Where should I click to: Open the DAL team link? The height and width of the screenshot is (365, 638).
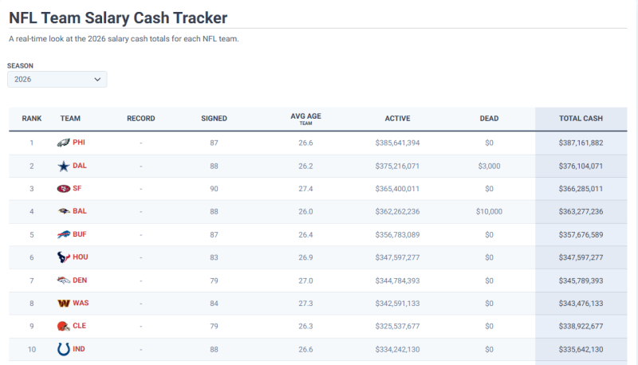coord(80,166)
